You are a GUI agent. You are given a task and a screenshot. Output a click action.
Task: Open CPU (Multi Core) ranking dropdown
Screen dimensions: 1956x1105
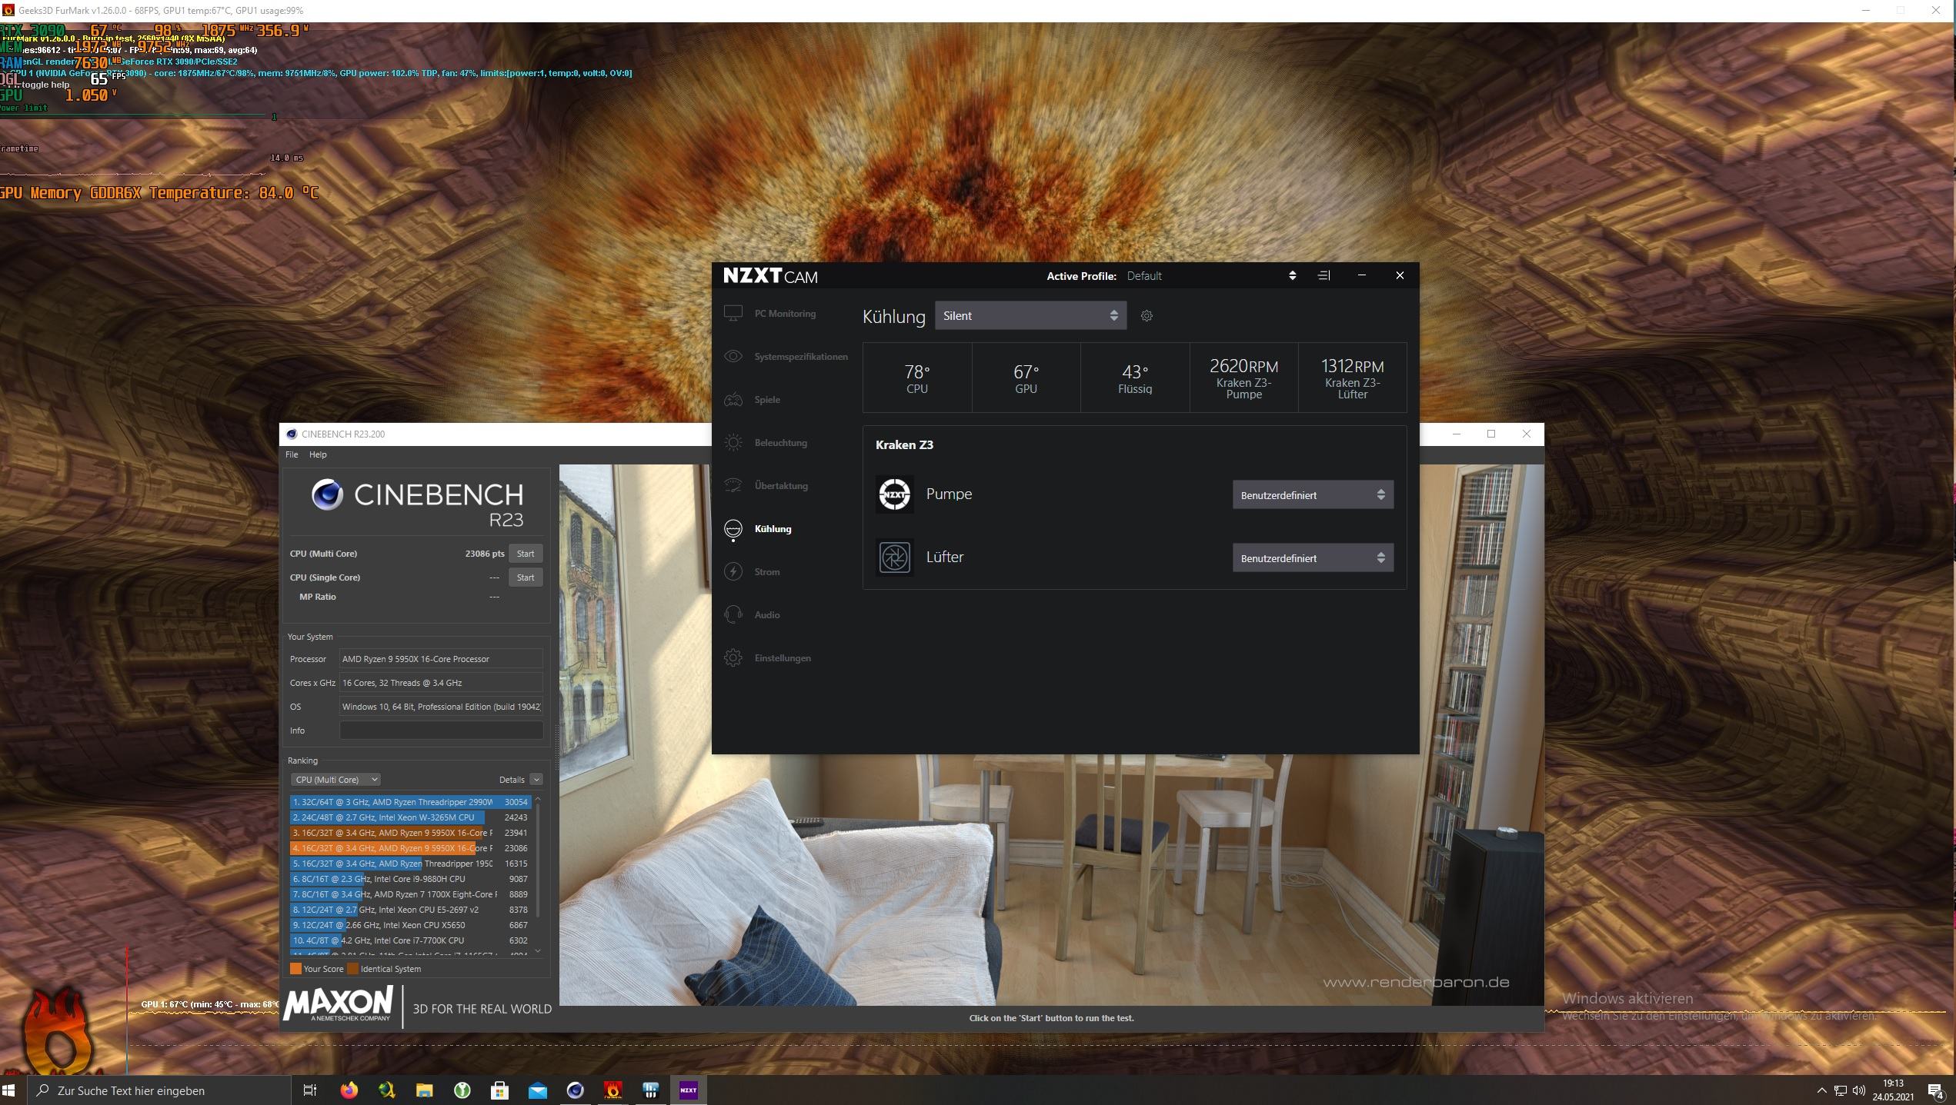coord(335,780)
